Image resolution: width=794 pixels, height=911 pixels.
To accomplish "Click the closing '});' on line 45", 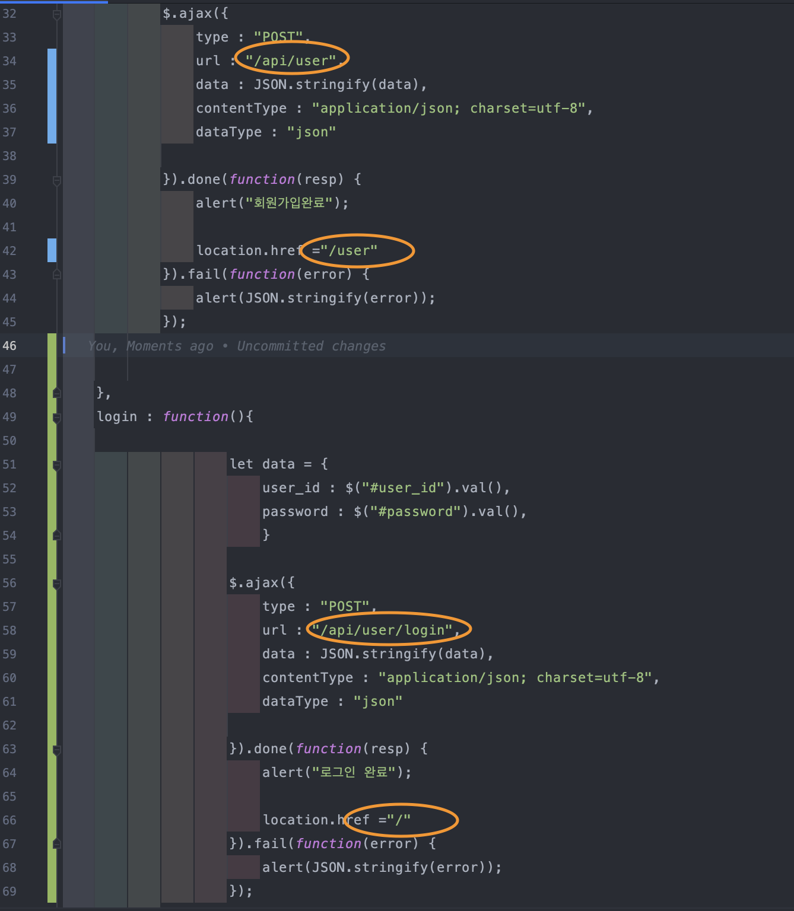I will click(x=174, y=322).
